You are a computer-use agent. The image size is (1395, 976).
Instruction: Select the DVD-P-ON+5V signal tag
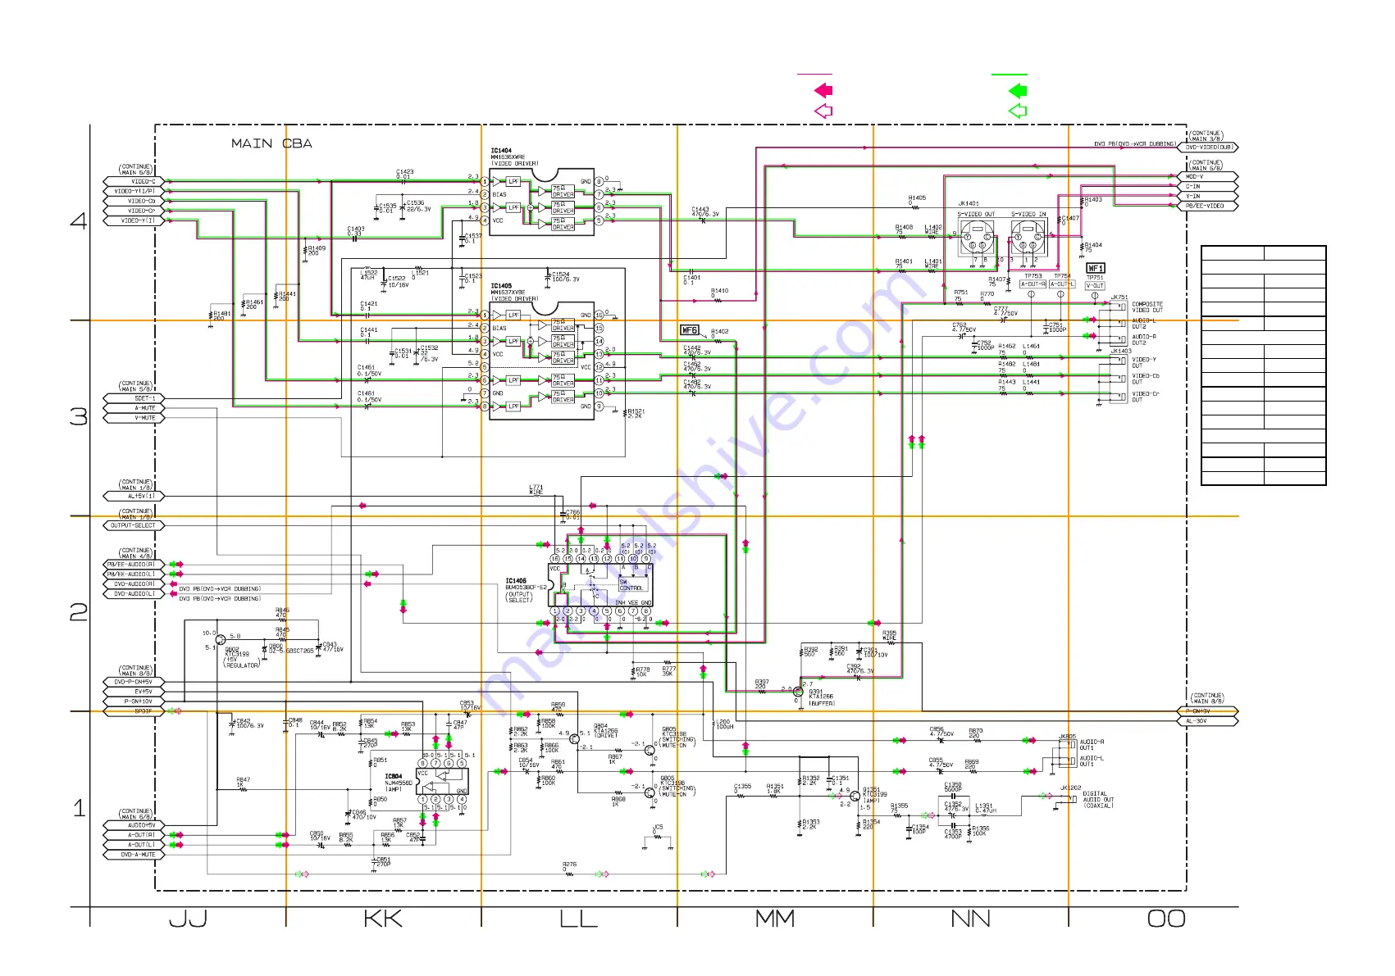(134, 682)
